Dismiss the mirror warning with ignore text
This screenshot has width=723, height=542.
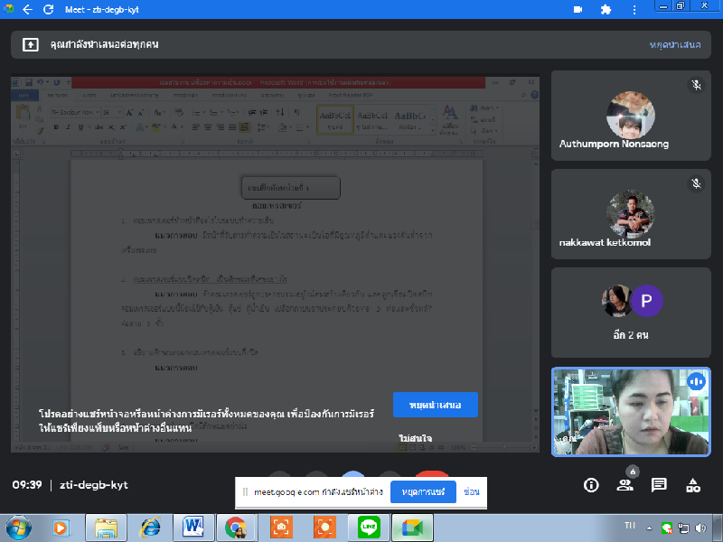click(416, 438)
